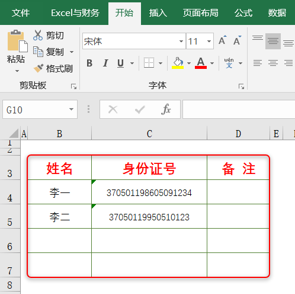Click the Paste clipboard icon

[17, 41]
